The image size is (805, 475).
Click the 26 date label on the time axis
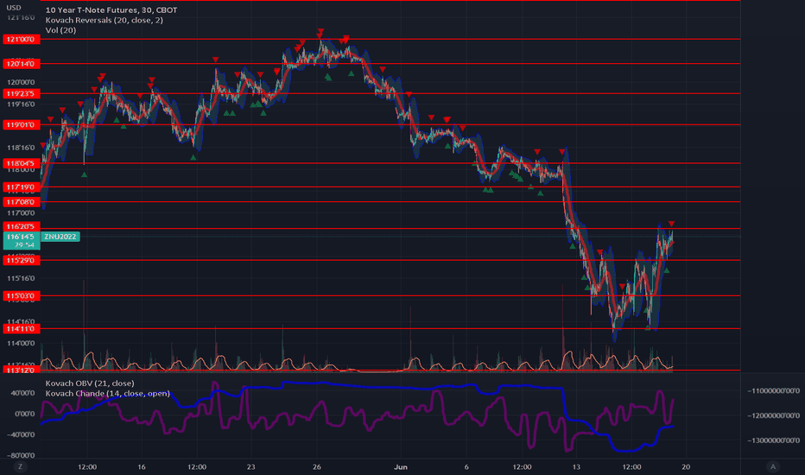(317, 466)
